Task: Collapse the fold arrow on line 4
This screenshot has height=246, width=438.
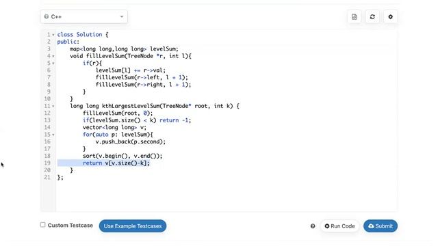Action: [53, 56]
